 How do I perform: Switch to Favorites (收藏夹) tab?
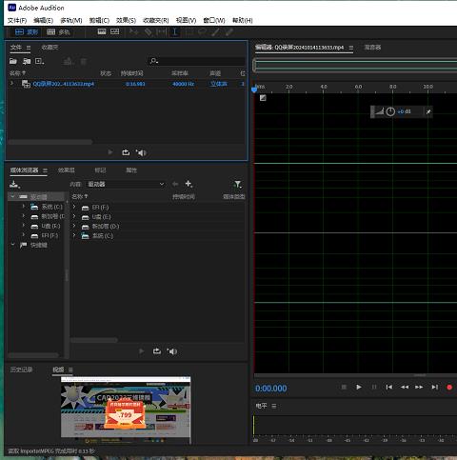[50, 48]
